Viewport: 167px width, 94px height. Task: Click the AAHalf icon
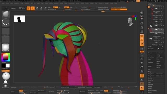tap(142, 32)
